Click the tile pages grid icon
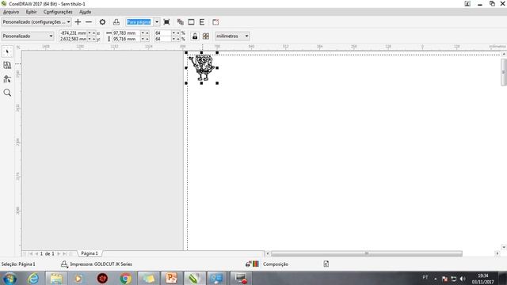 click(206, 36)
